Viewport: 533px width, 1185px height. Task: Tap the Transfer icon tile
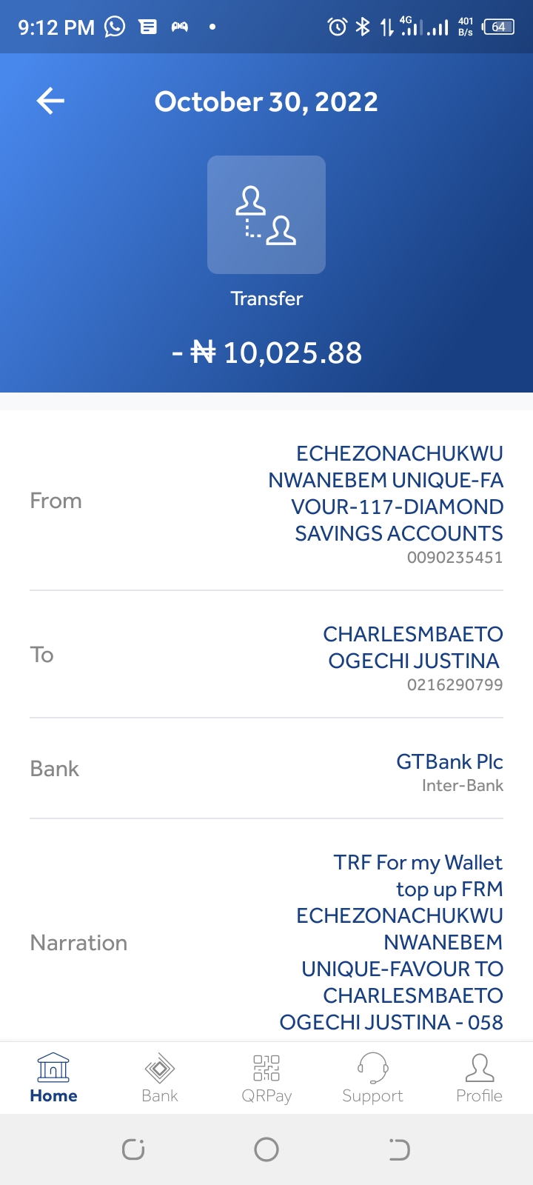coord(266,215)
